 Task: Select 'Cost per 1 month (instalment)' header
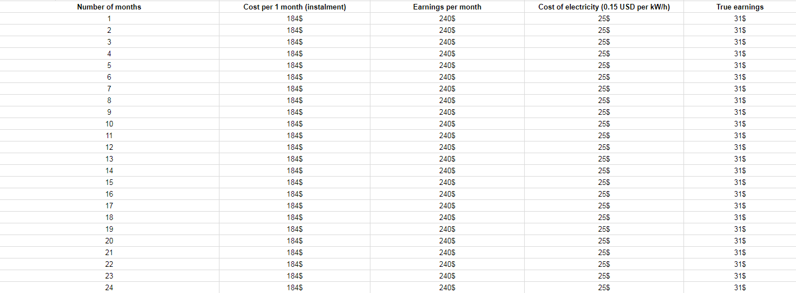click(x=295, y=7)
